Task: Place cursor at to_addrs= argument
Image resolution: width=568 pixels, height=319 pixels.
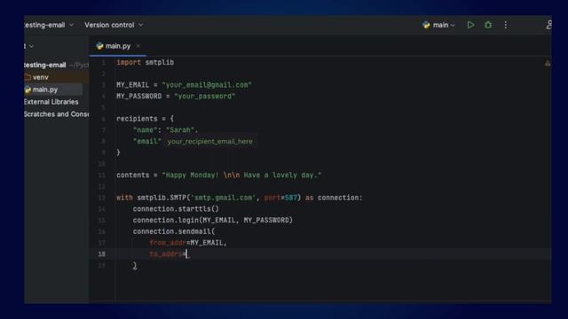Action: [186, 254]
